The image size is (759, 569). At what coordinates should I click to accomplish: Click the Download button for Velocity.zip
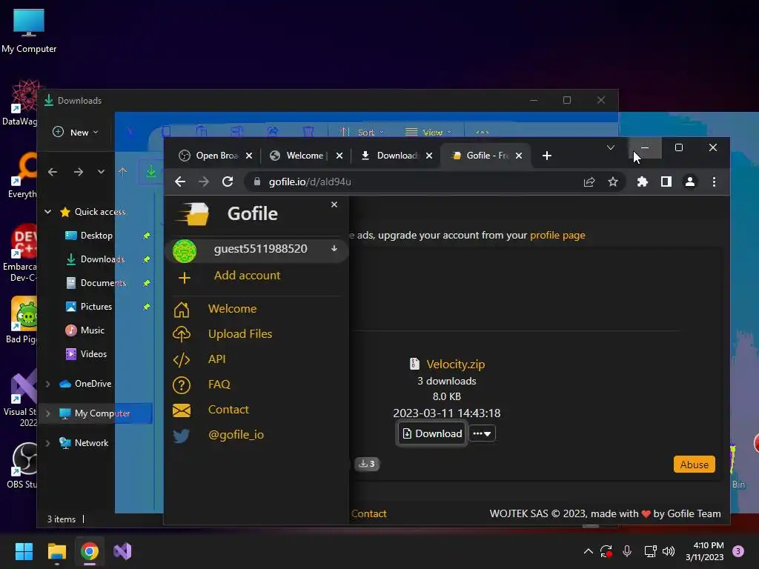coord(432,433)
